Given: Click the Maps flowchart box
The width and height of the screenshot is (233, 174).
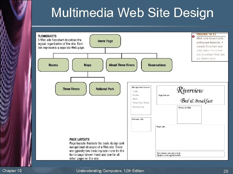Looking at the screenshot, I should (x=88, y=65).
